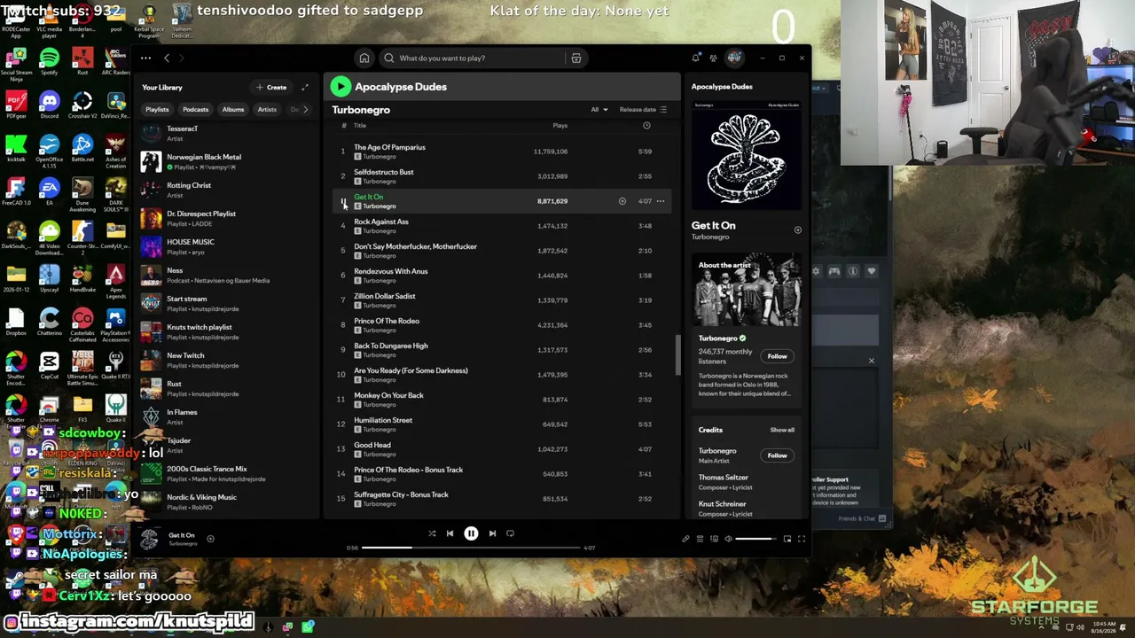Follow Turbonegro in About the artist
Image resolution: width=1135 pixels, height=638 pixels.
click(777, 356)
